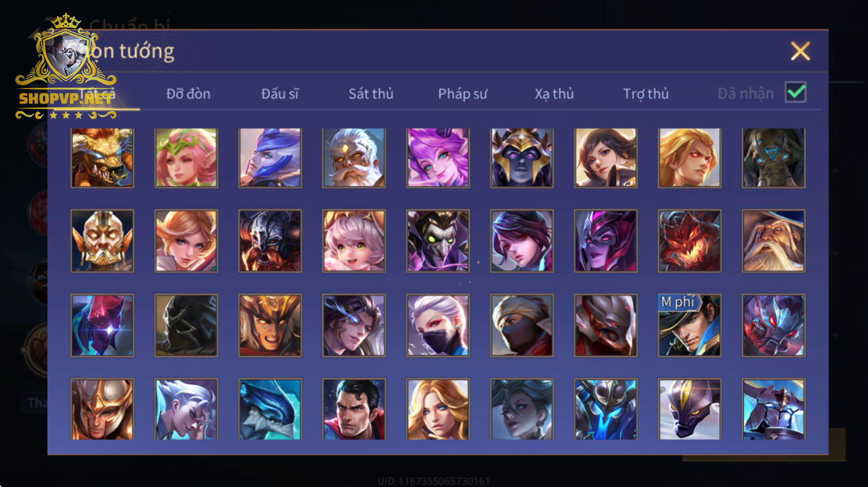Show the Sát thủ heroes tab
Viewport: 868px width, 487px height.
(x=371, y=94)
